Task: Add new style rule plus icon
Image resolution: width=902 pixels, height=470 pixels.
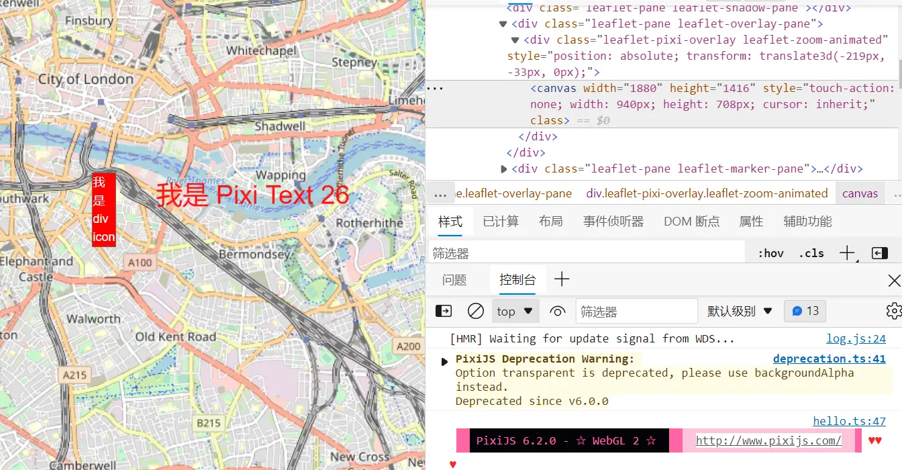Action: point(847,253)
